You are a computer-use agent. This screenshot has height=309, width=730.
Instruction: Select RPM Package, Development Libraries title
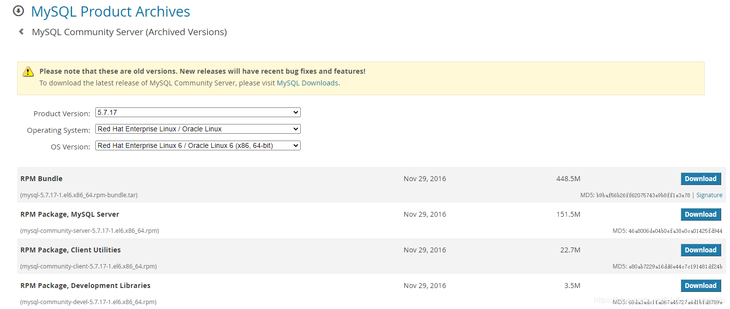tap(86, 286)
